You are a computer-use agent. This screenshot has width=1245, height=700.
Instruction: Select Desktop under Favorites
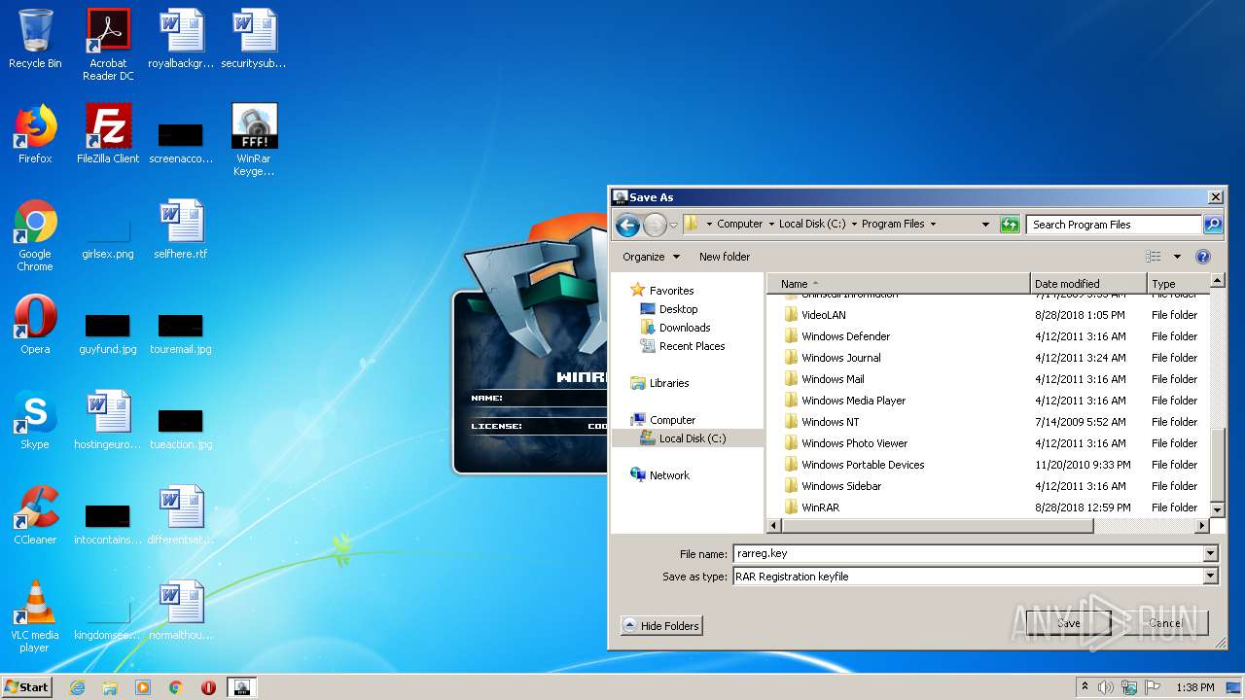click(x=678, y=309)
